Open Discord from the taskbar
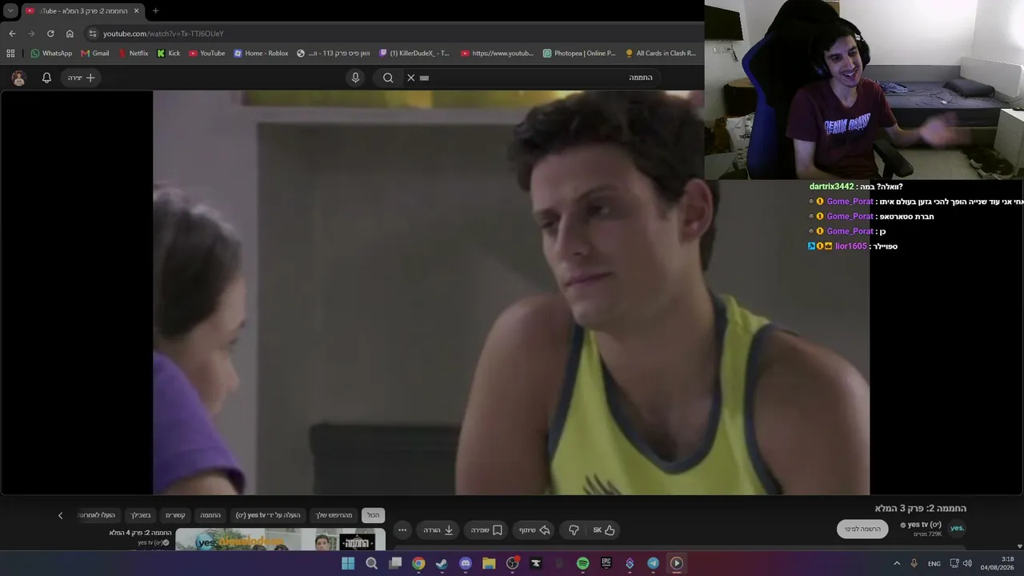Image resolution: width=1024 pixels, height=576 pixels. [466, 563]
